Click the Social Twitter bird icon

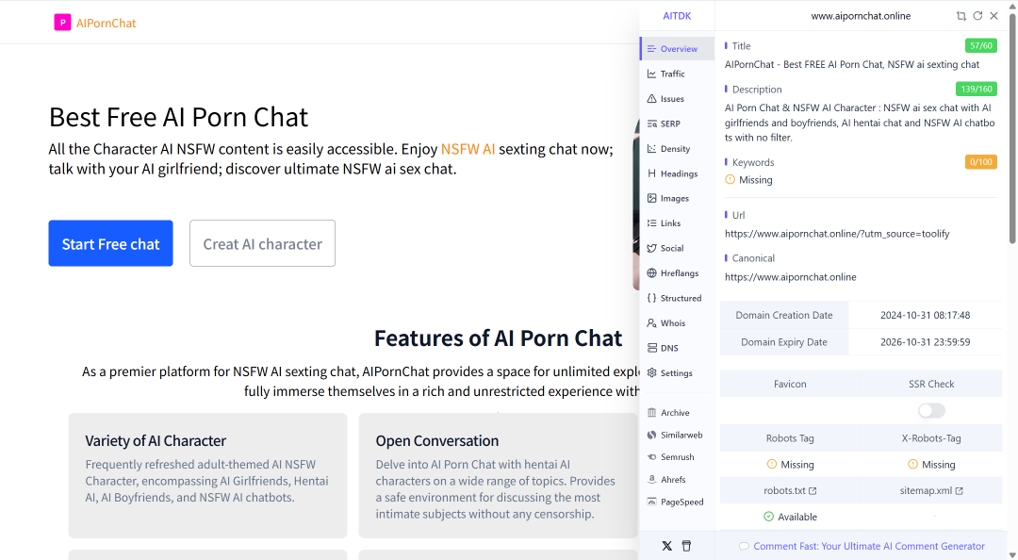(x=652, y=248)
